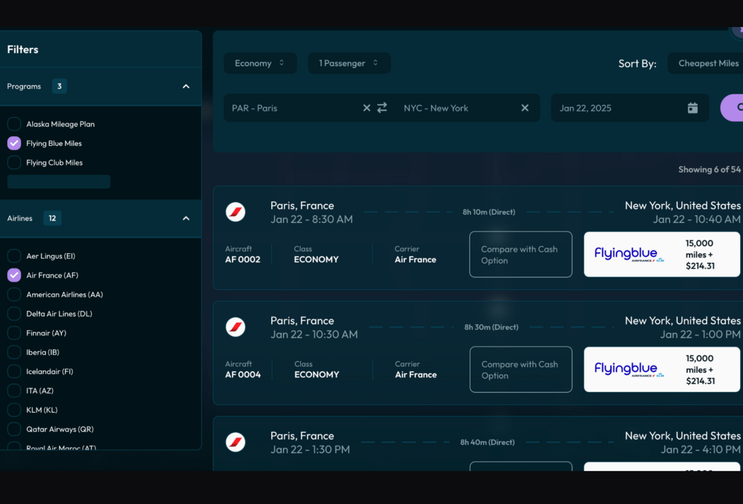The height and width of the screenshot is (504, 743).
Task: Check the ITA (AZ) airline filter
Action: pos(14,391)
